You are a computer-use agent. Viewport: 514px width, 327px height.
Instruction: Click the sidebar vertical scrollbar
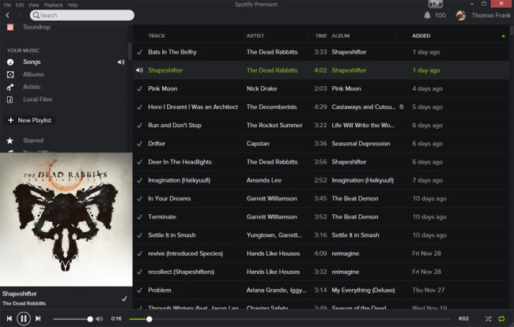point(130,51)
